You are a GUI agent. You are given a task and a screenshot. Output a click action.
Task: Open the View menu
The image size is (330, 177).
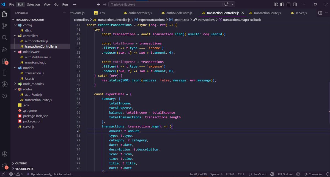47,4
